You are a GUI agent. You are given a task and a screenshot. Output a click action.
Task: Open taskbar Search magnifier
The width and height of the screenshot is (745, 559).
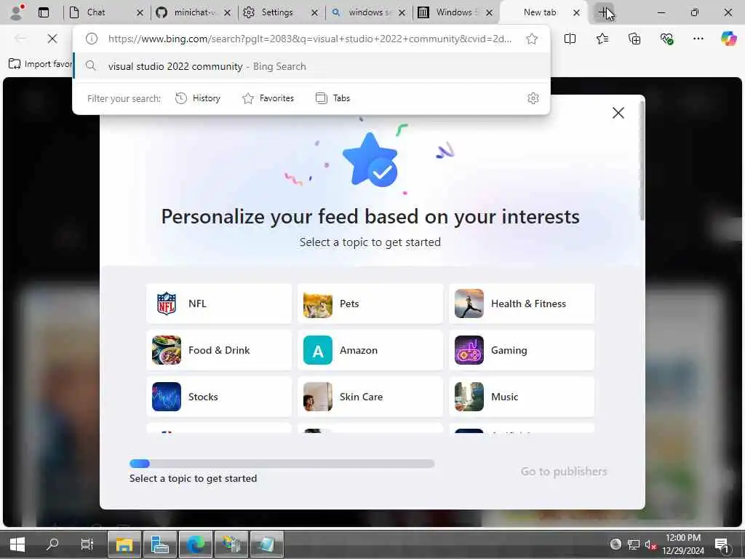pos(52,544)
